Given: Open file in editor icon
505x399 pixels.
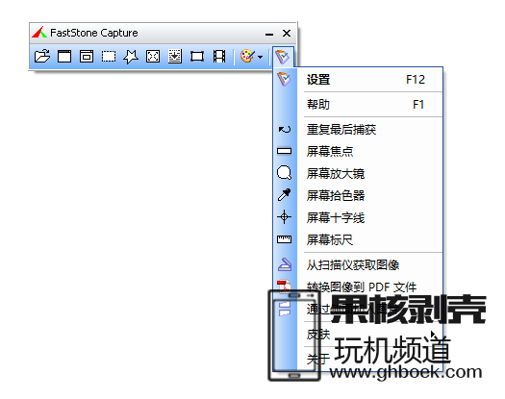Looking at the screenshot, I should (42, 57).
